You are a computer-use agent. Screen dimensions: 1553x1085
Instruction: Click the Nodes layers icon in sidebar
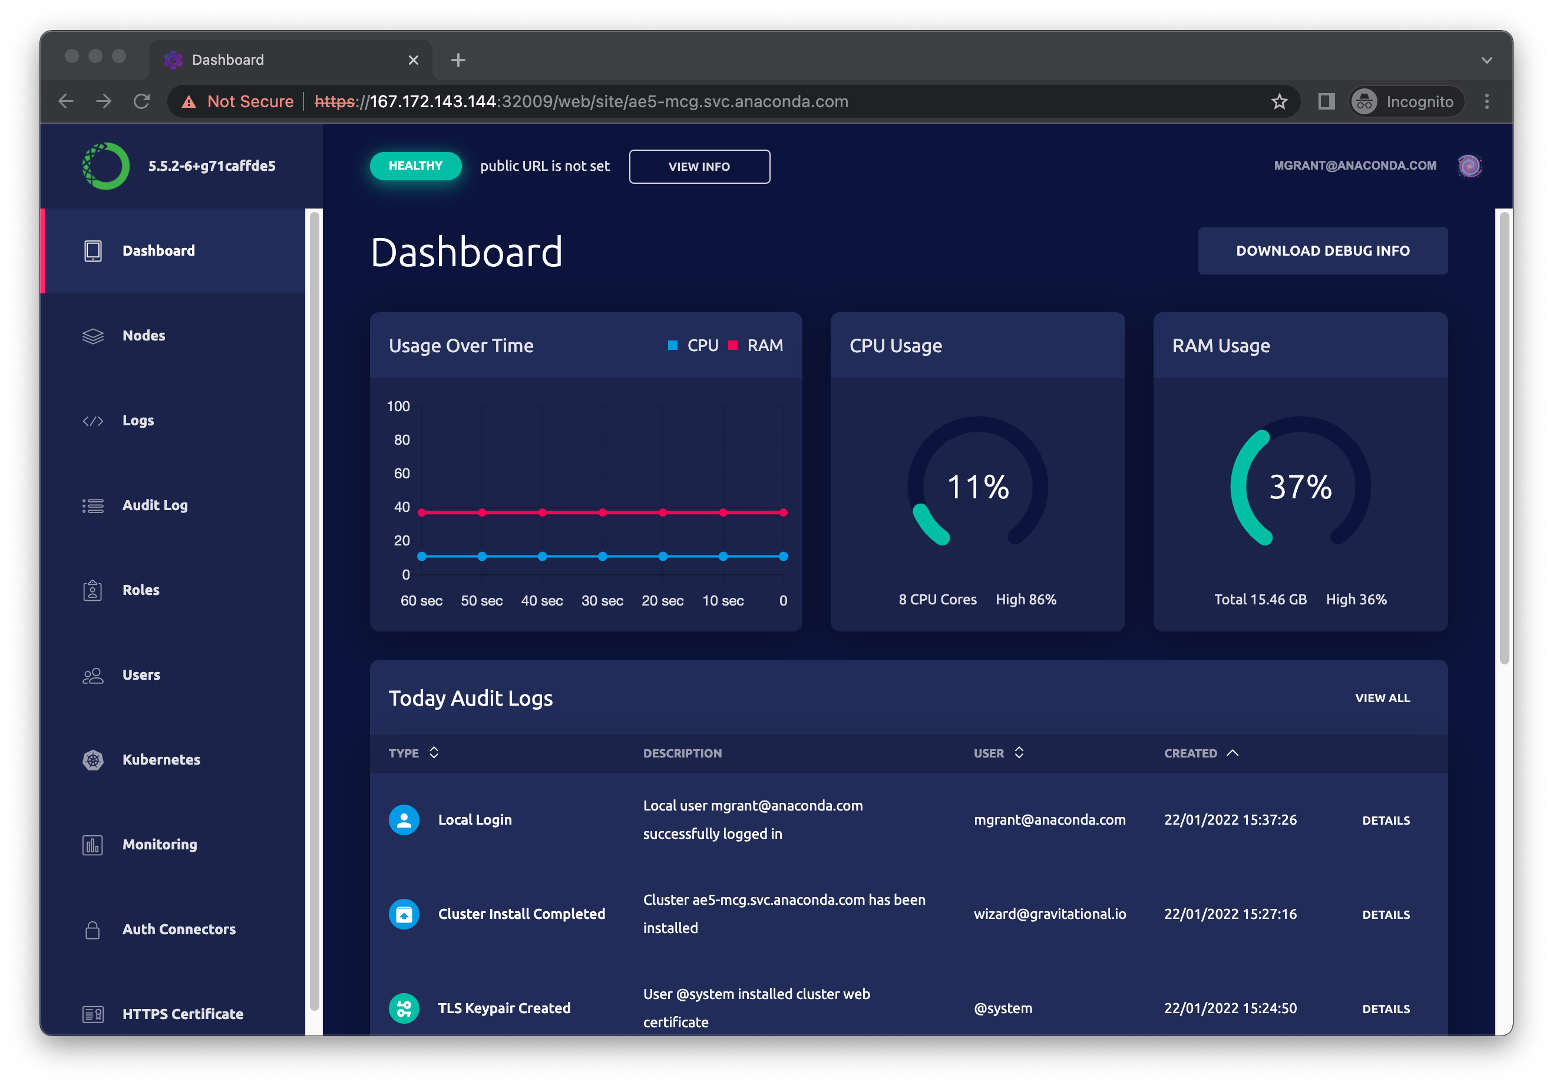(92, 336)
